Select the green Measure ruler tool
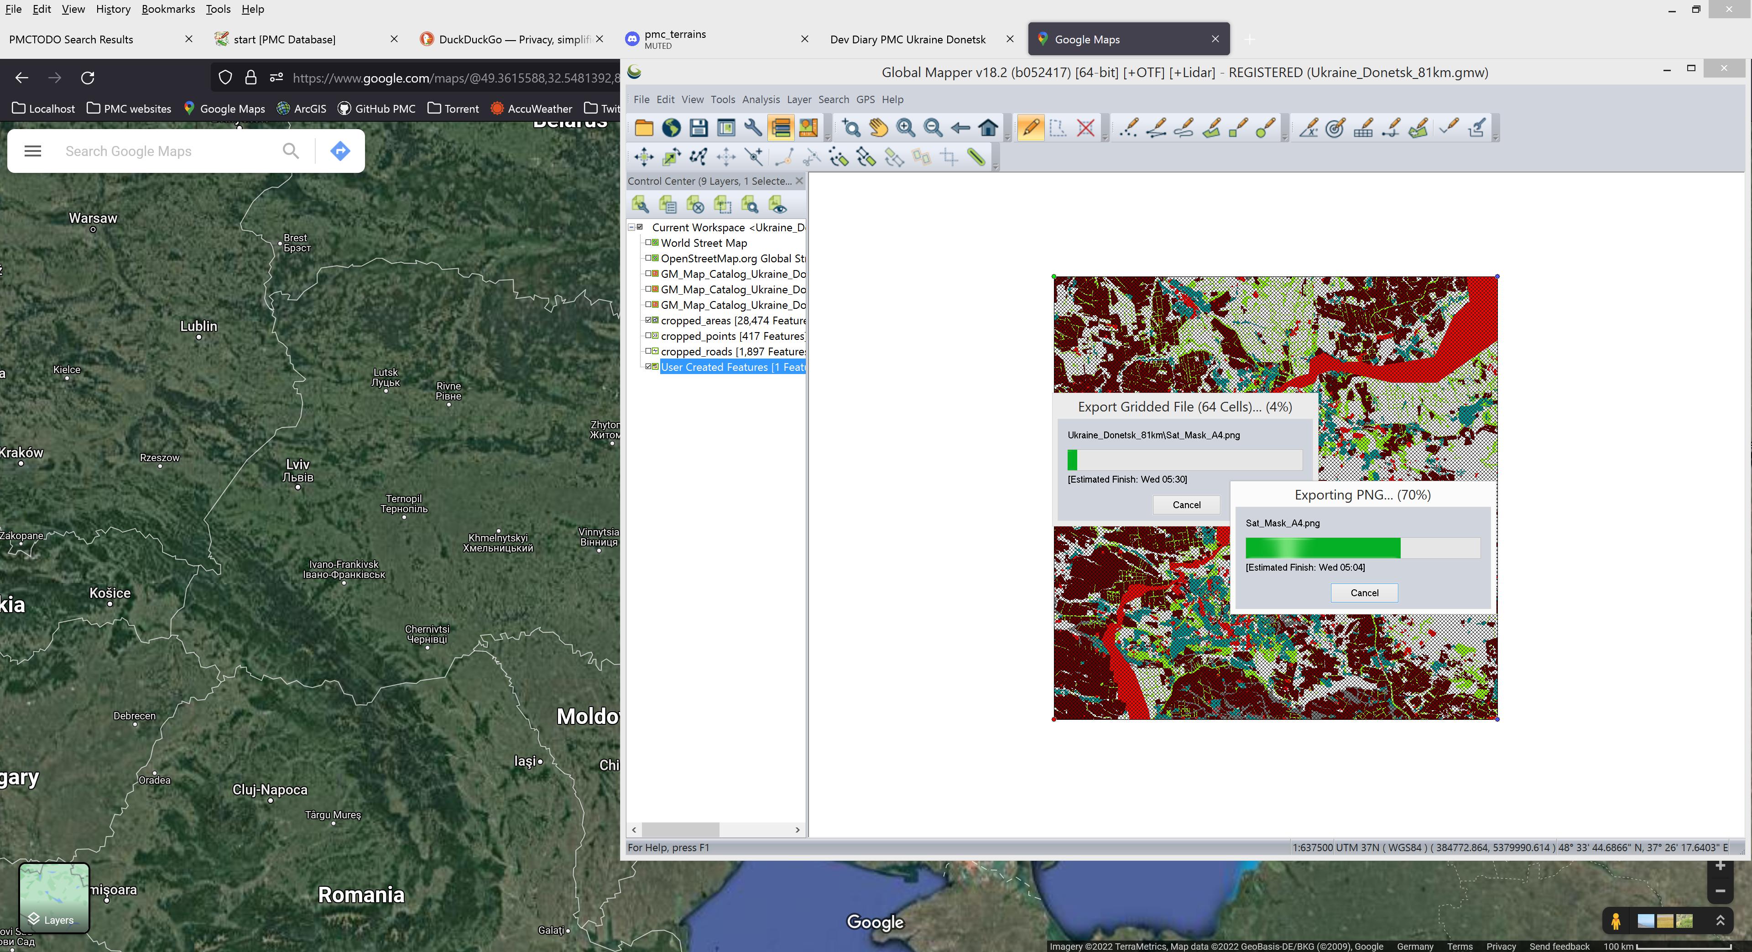Screen dimensions: 1752x952 coord(977,157)
